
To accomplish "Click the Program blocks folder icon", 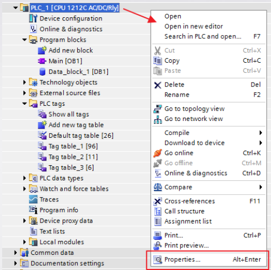I will tap(33, 39).
